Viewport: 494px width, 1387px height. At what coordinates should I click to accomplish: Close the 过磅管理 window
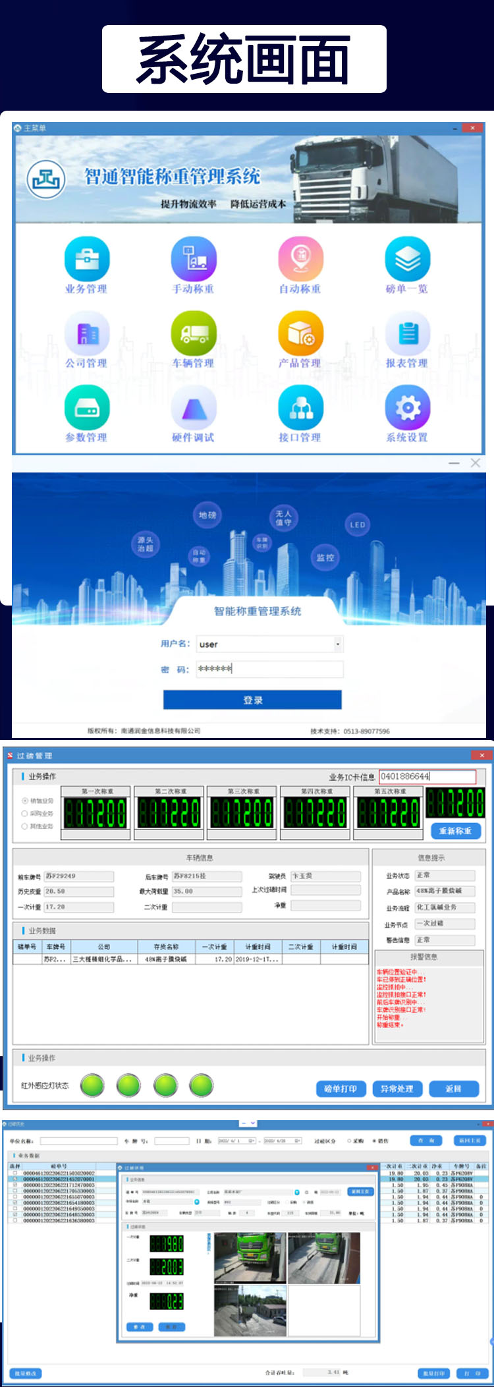pos(481,755)
